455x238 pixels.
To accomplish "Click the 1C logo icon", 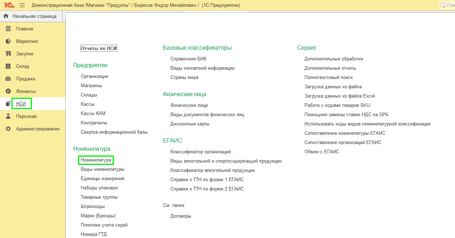I will [9, 5].
